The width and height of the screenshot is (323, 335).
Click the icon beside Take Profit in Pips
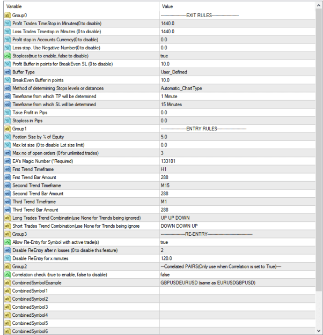point(8,113)
